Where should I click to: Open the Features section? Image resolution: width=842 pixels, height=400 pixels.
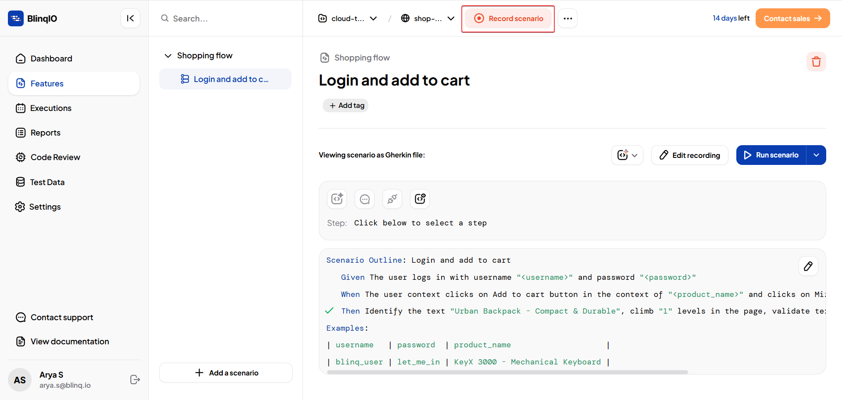[x=74, y=83]
